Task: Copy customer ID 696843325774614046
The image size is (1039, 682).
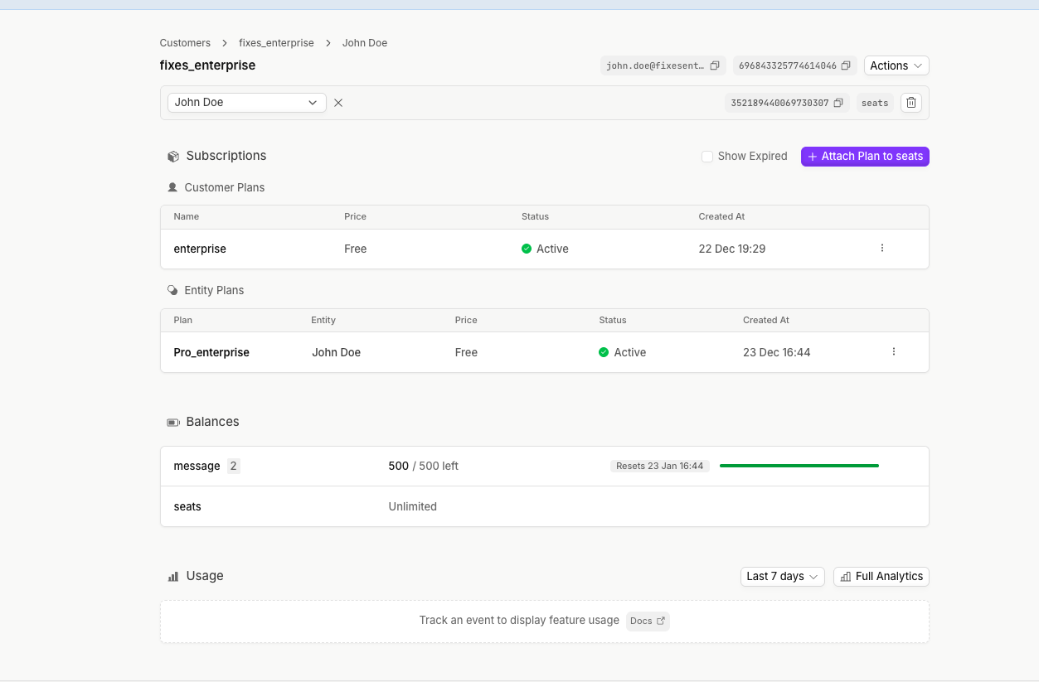Action: click(x=846, y=65)
